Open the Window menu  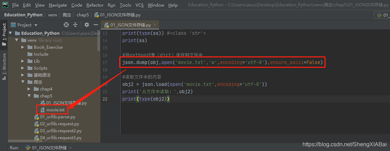point(156,5)
